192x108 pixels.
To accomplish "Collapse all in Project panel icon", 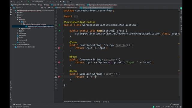I will coord(45,8).
